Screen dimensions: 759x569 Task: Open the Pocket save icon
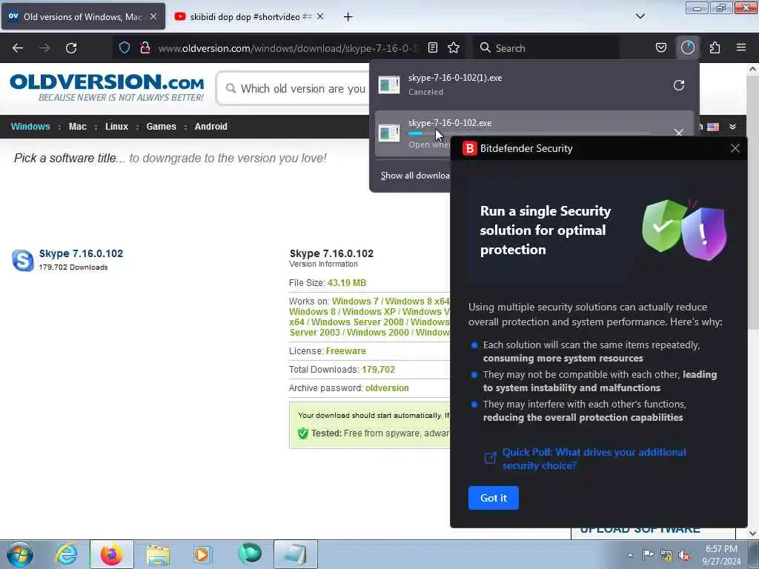click(x=660, y=47)
